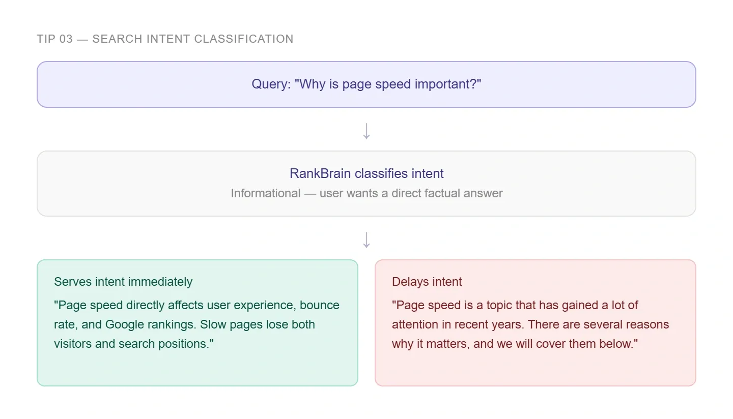The image size is (733, 419).
Task: Click the "Informational — user wants a direct factual answer" subtitle
Action: click(366, 193)
